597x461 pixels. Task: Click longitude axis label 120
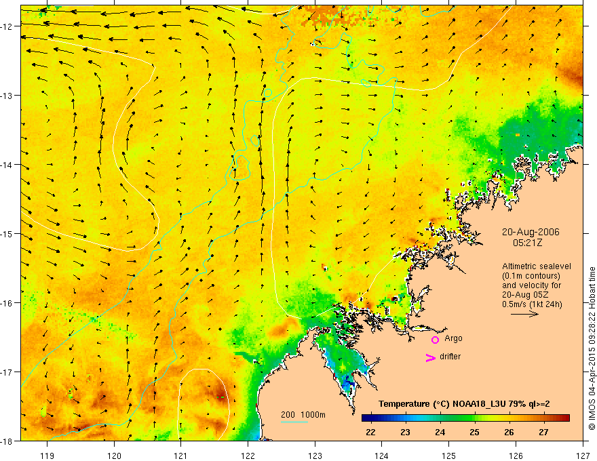[114, 456]
